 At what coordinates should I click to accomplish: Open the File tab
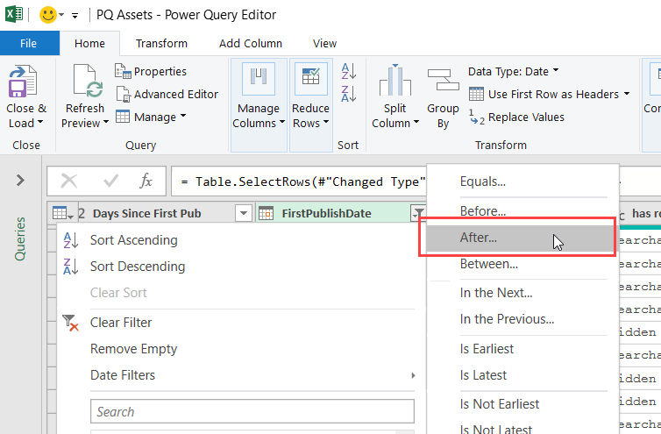click(29, 44)
